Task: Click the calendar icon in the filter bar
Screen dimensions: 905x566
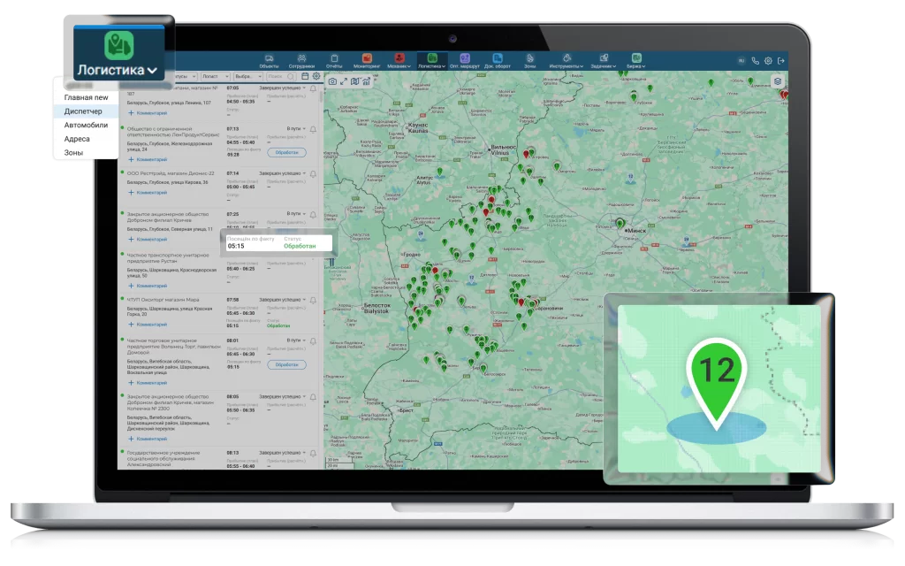Action: point(305,77)
